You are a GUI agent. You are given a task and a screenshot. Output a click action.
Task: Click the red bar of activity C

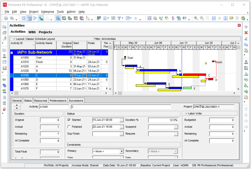(x=194, y=74)
